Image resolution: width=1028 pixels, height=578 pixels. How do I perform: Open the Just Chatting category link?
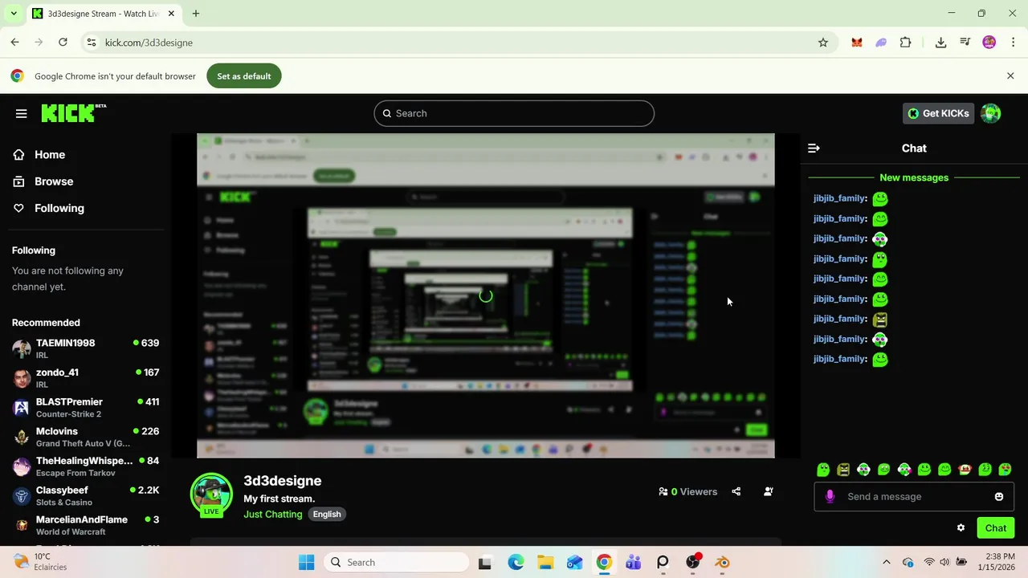coord(273,514)
